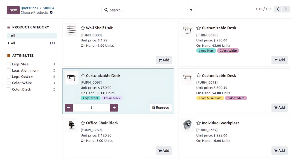Open the Quotations breadcrumb link
The image size is (295, 162).
tap(29, 8)
